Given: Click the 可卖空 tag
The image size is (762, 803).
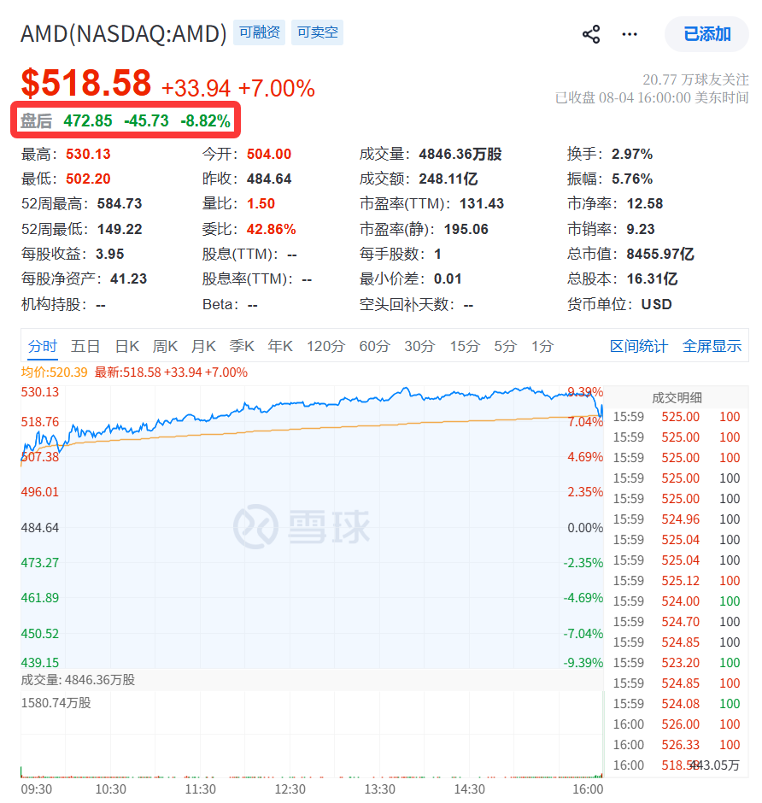Looking at the screenshot, I should click(x=318, y=32).
